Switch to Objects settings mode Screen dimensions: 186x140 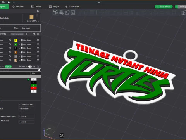(x=8, y=66)
